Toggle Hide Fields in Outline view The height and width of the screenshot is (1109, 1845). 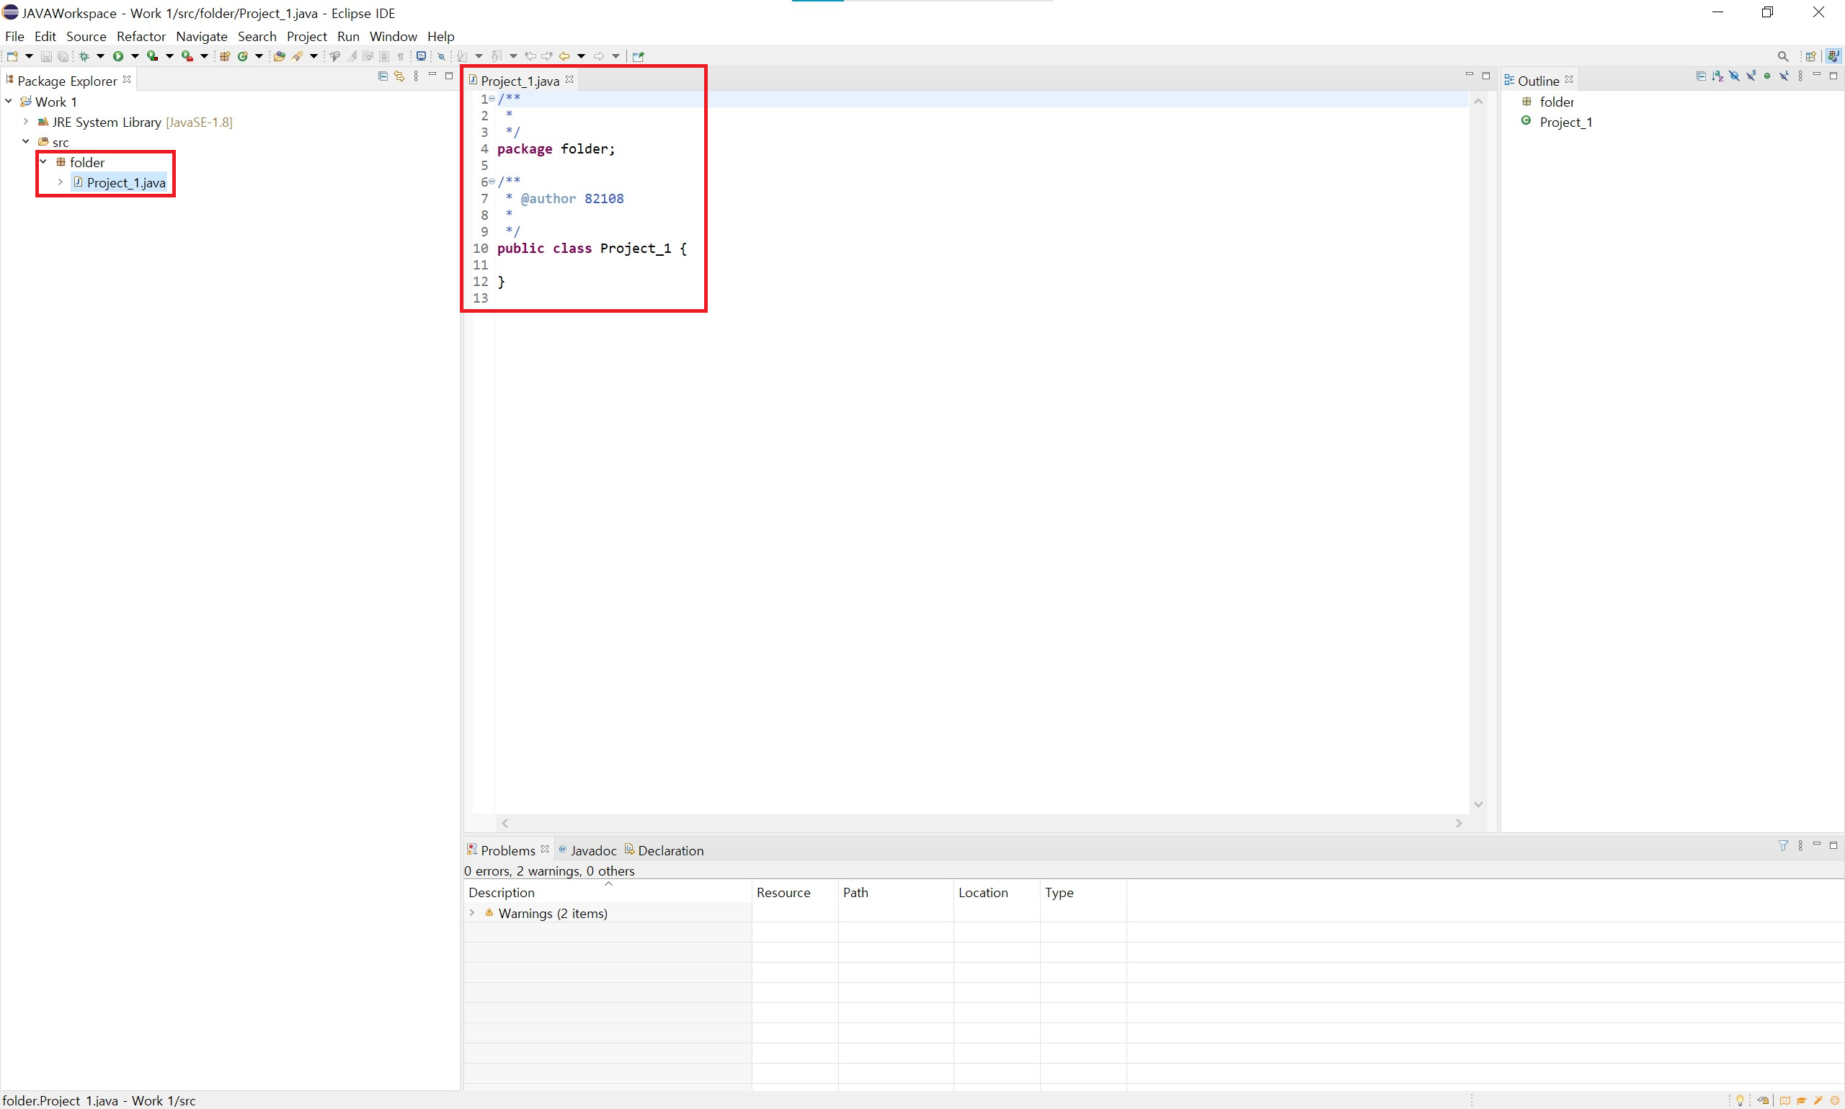tap(1734, 76)
